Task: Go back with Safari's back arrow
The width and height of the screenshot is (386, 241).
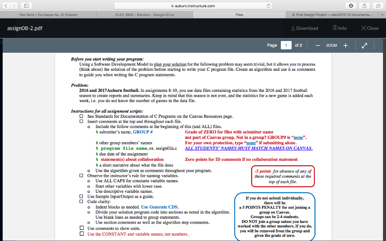Action: tap(6, 6)
